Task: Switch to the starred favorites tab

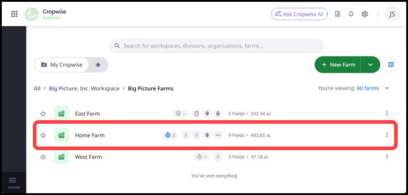Action: 98,65
